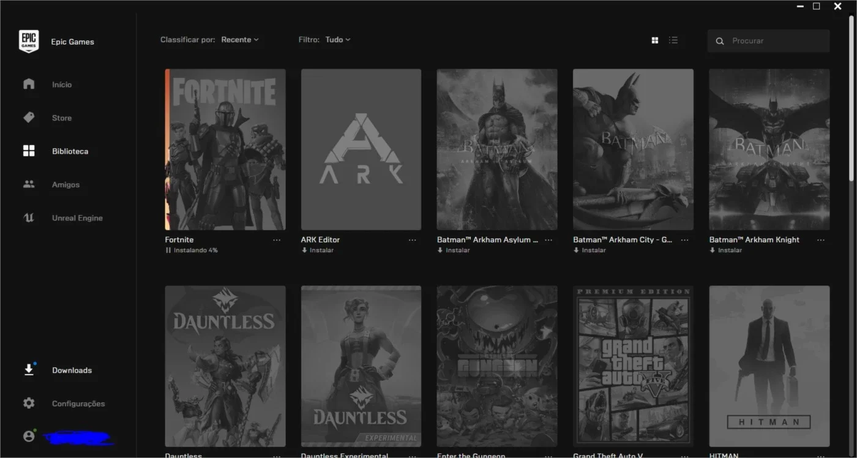Image resolution: width=857 pixels, height=458 pixels.
Task: Click the search magnifier icon
Action: [720, 41]
